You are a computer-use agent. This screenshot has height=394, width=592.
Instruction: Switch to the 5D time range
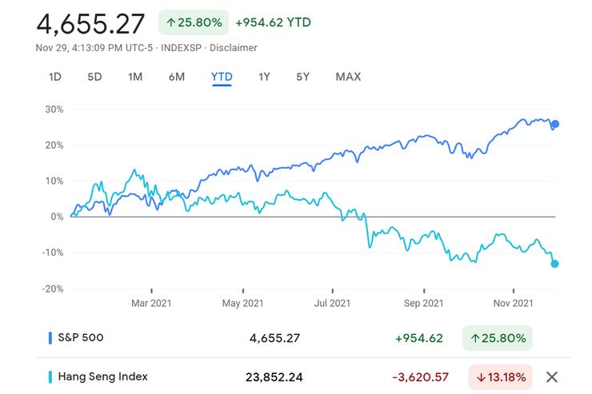click(94, 77)
